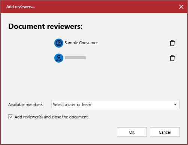
Task: Select the greyed-out second reviewer name
Action: pos(75,58)
